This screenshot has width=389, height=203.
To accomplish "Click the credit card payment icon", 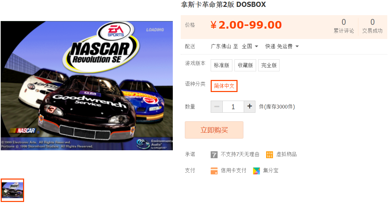I will [x=214, y=171].
